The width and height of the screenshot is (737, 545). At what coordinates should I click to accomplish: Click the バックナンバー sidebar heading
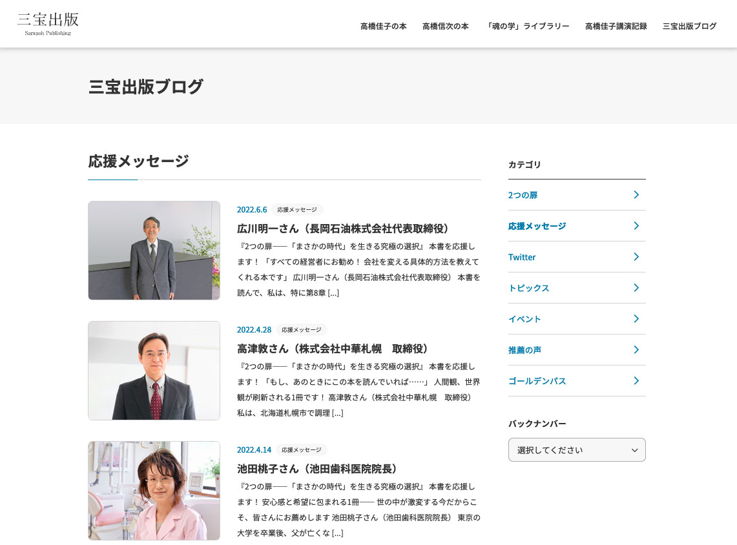[537, 424]
